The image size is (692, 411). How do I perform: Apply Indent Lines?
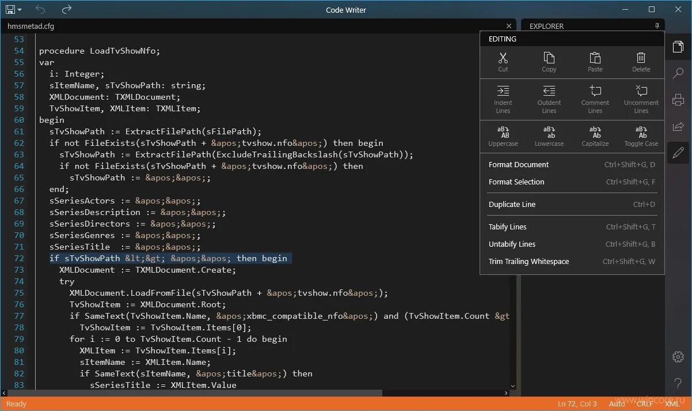[x=503, y=99]
